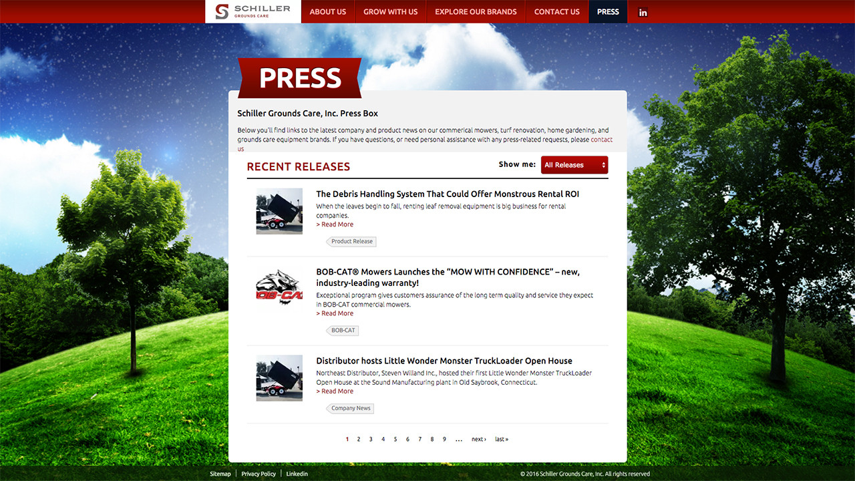Click the PRESS banner title

tap(300, 78)
